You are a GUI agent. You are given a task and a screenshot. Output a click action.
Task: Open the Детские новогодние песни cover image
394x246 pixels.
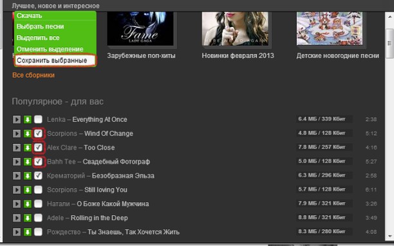coord(330,28)
